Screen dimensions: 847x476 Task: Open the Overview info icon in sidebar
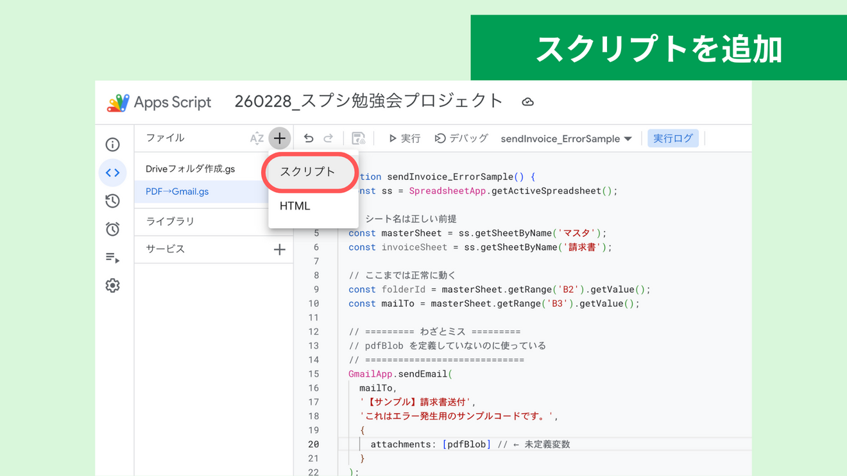click(x=112, y=145)
